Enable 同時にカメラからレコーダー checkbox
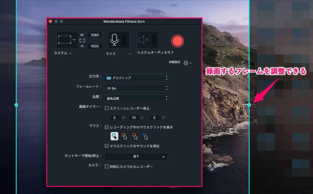The width and height of the screenshot is (313, 194). [106, 166]
